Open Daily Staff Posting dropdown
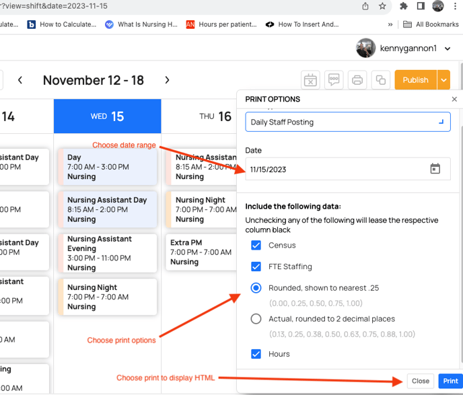The image size is (463, 395). coord(347,122)
